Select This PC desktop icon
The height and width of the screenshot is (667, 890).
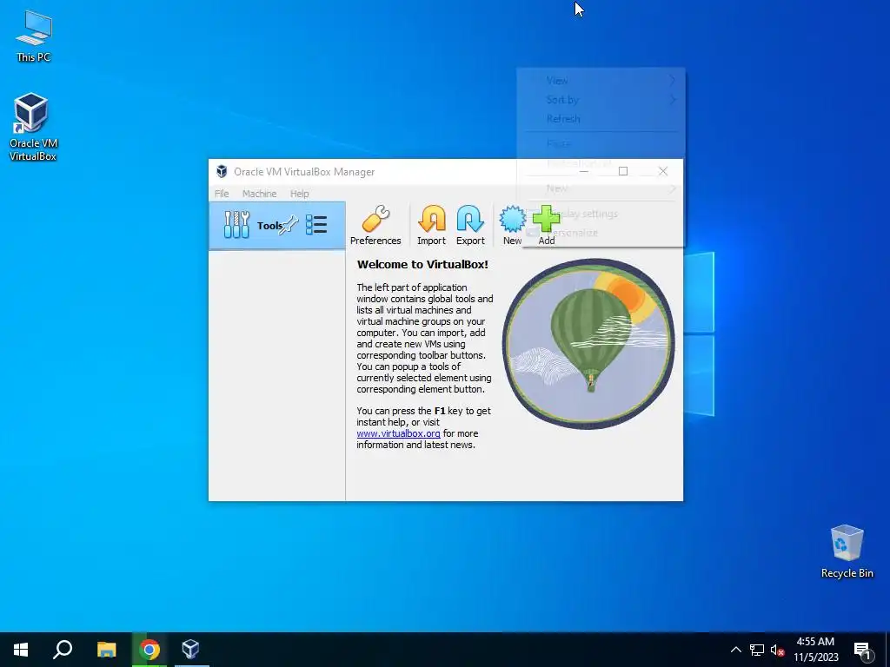tap(34, 36)
